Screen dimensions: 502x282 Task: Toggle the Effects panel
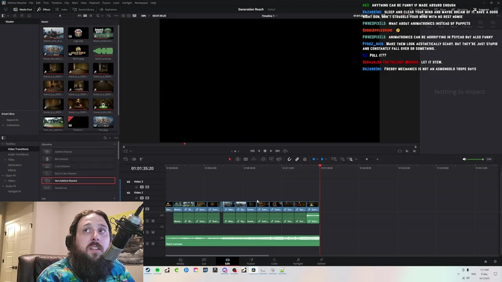click(x=44, y=9)
